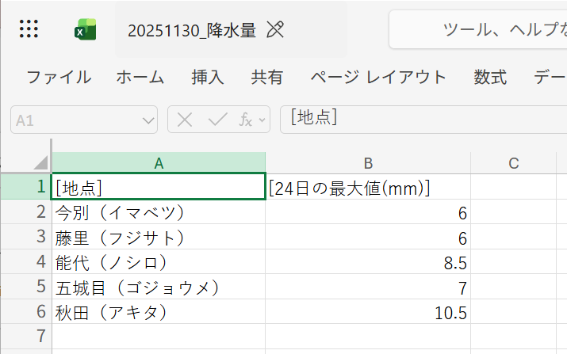This screenshot has width=567, height=354.
Task: Select column B header
Action: (368, 163)
